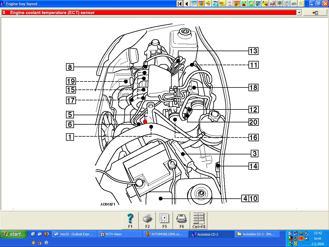
Task: Switch to AVTOMOBILIZEM.co... Firefox taskbar item
Action: (166, 234)
